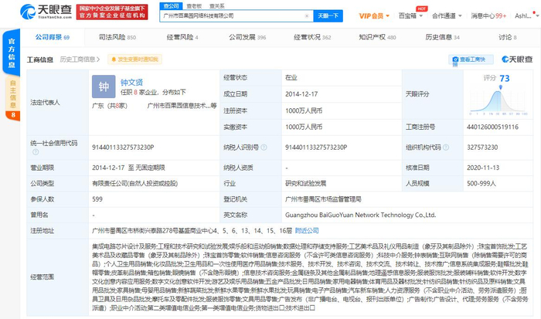The width and height of the screenshot is (541, 319).
Task: Click the 登记机关 value 广州市番禺区市场监督管理局
Action: coord(323,199)
